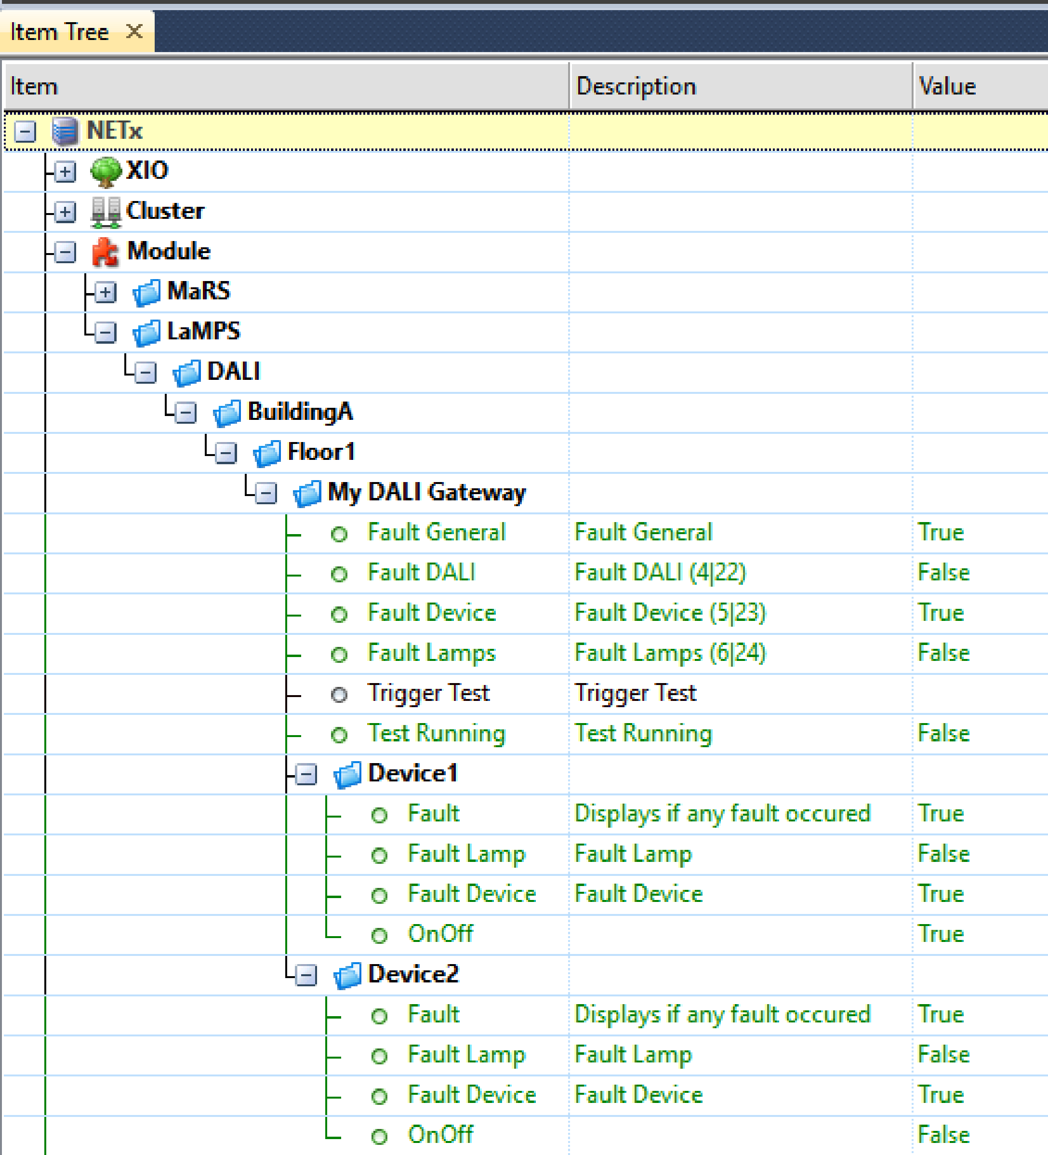Click the Item column header
Image resolution: width=1048 pixels, height=1155 pixels.
(286, 86)
